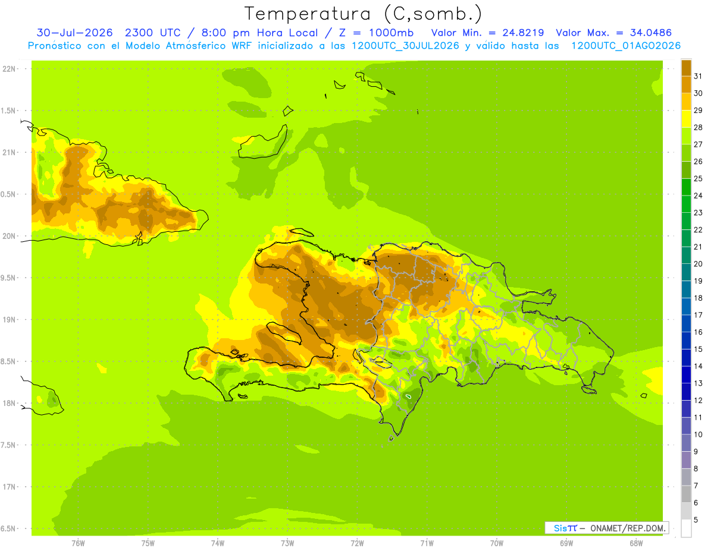Image resolution: width=714 pixels, height=551 pixels.
Task: Click the colorbar swatch between 26 and 27
Action: [686, 153]
